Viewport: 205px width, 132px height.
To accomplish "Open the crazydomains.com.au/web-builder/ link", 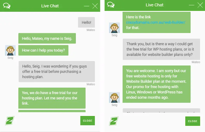I will pyautogui.click(x=156, y=22).
